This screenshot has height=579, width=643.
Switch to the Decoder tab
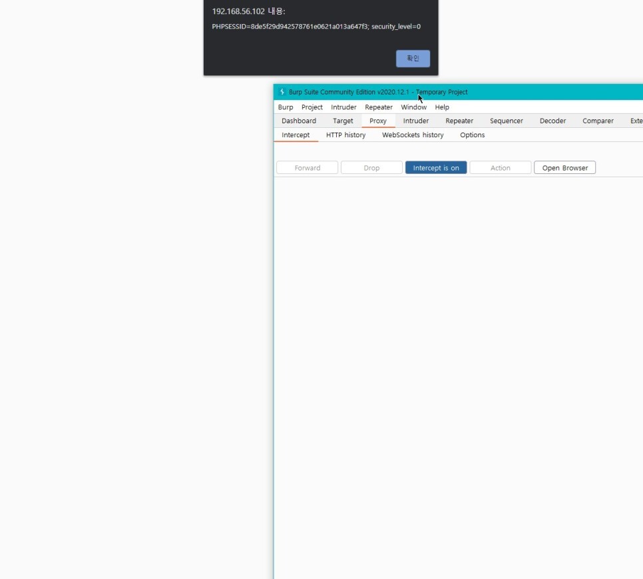552,121
